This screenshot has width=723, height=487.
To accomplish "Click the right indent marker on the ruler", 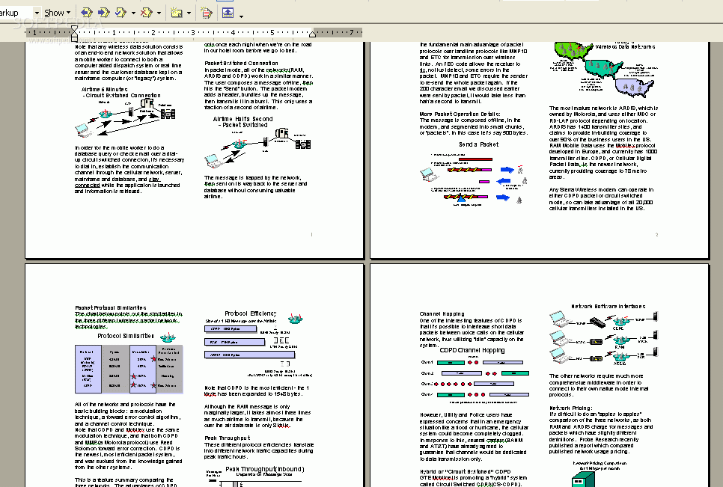I will pyautogui.click(x=312, y=34).
